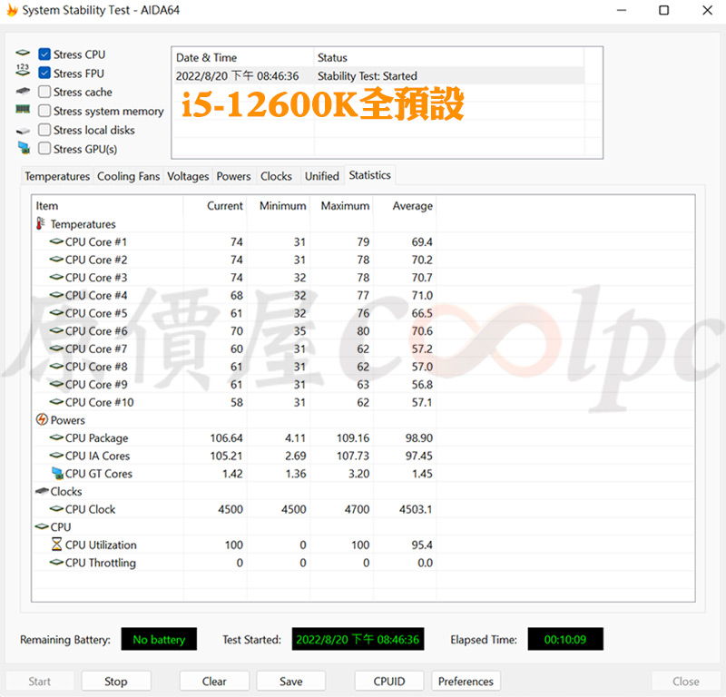Switch to the Voltages tab
This screenshot has height=697, width=726.
188,176
